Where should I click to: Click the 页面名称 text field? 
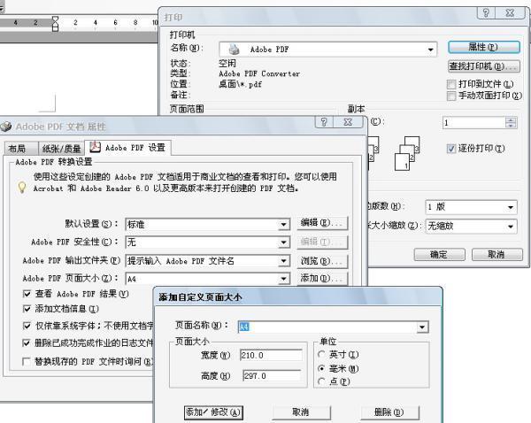tap(327, 327)
